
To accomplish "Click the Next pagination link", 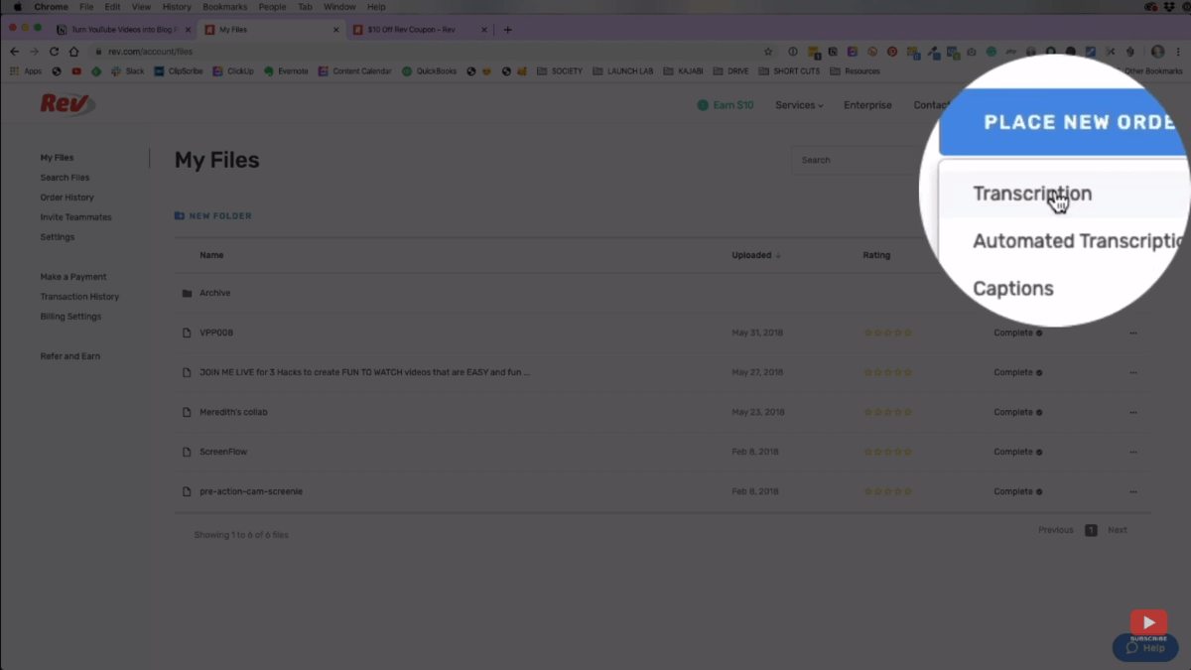I will (1118, 530).
